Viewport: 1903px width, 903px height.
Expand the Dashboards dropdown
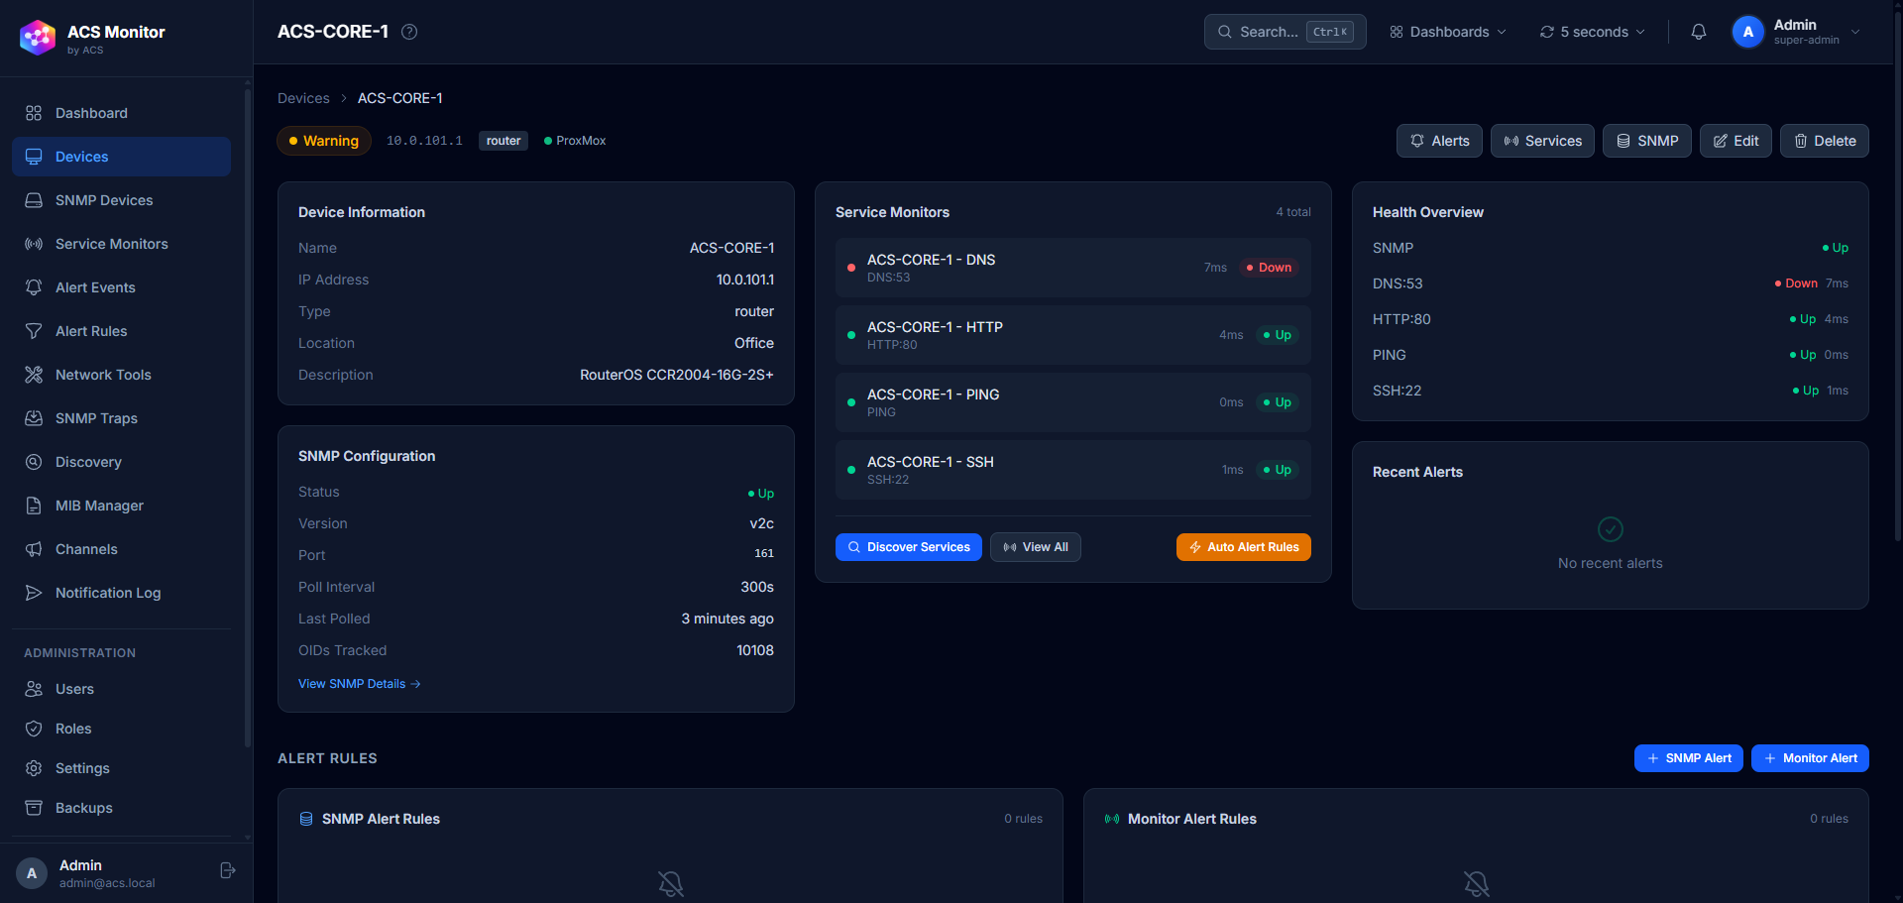(1448, 32)
